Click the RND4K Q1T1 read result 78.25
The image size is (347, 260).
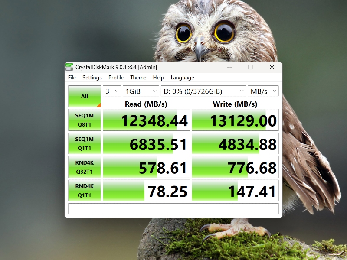click(147, 191)
